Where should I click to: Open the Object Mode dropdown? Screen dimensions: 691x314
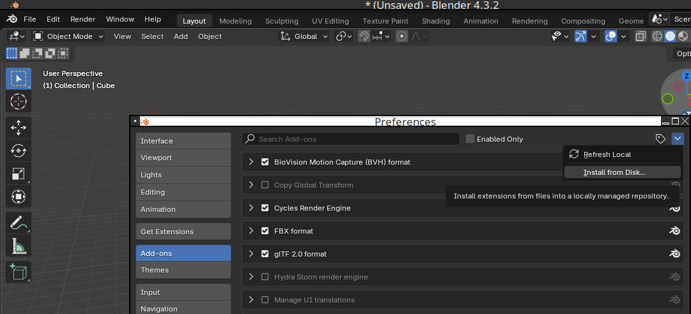68,36
